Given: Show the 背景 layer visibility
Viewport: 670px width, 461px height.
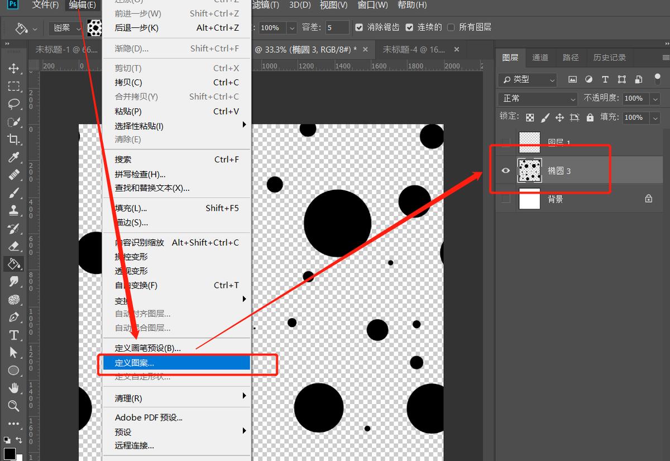Looking at the screenshot, I should click(x=506, y=199).
